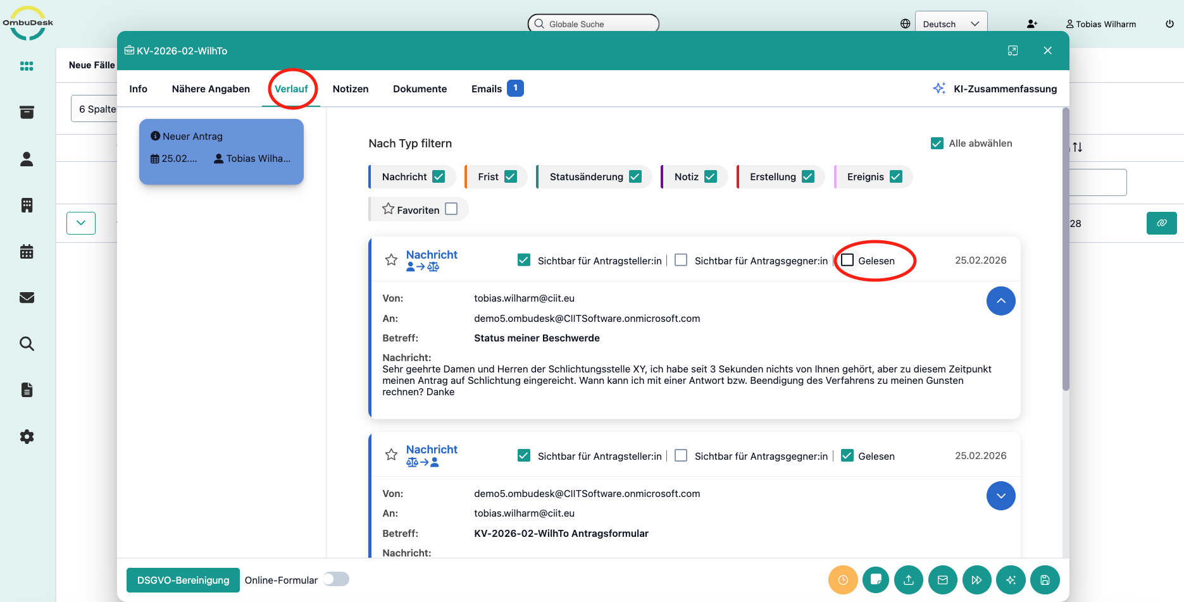Open the KI-Zusammenfassung
Screen dimensions: 1184x602
pos(995,89)
